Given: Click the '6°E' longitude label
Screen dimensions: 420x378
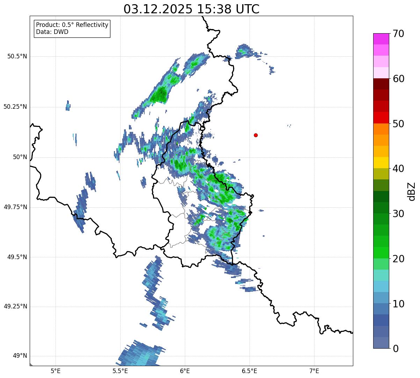Looking at the screenshot, I should (x=185, y=371).
